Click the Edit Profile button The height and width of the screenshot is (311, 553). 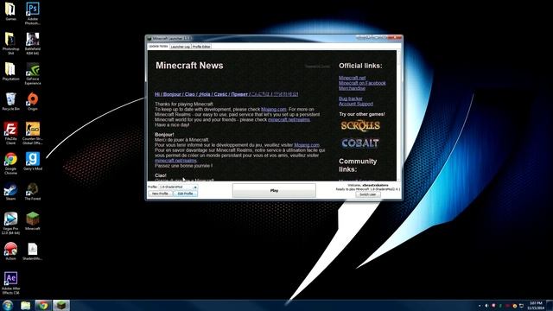pyautogui.click(x=185, y=194)
